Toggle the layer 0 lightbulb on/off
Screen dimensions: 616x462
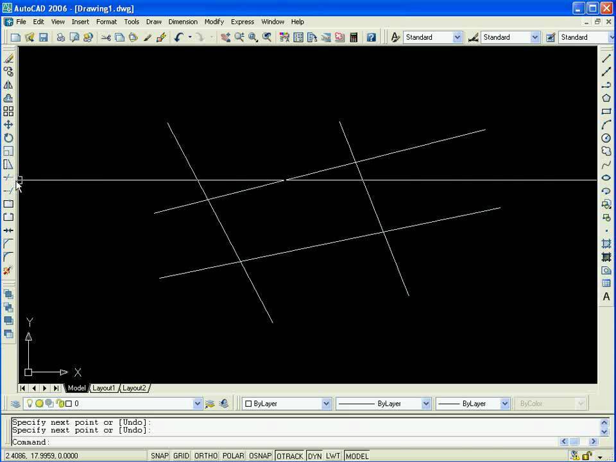click(x=30, y=403)
